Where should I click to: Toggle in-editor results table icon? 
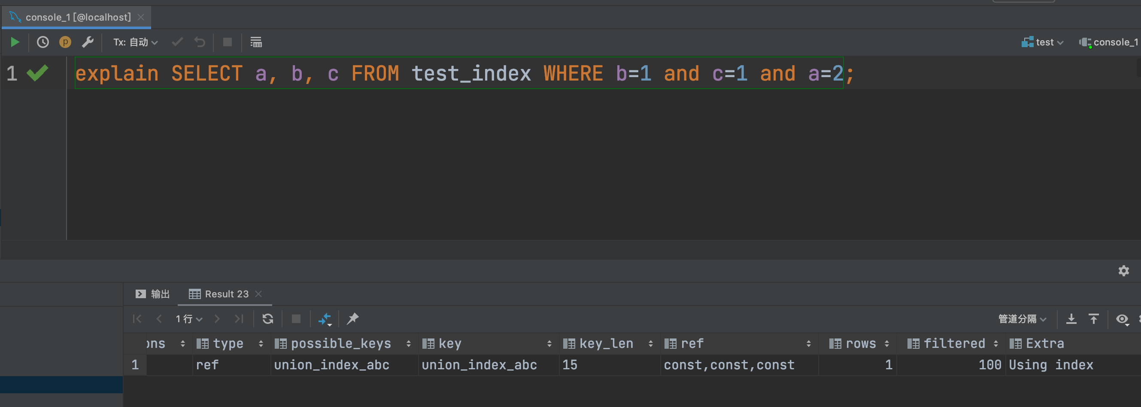click(x=256, y=42)
